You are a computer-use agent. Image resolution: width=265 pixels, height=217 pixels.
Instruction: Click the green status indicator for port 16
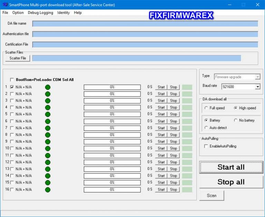point(48,190)
